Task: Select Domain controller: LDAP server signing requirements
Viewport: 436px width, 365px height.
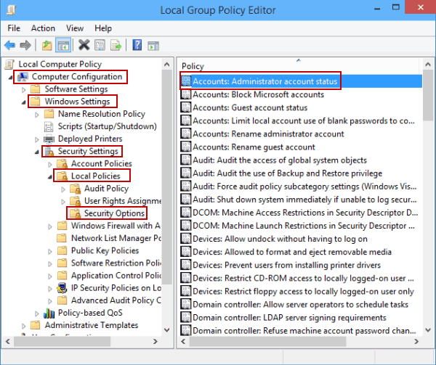Action: (x=289, y=318)
